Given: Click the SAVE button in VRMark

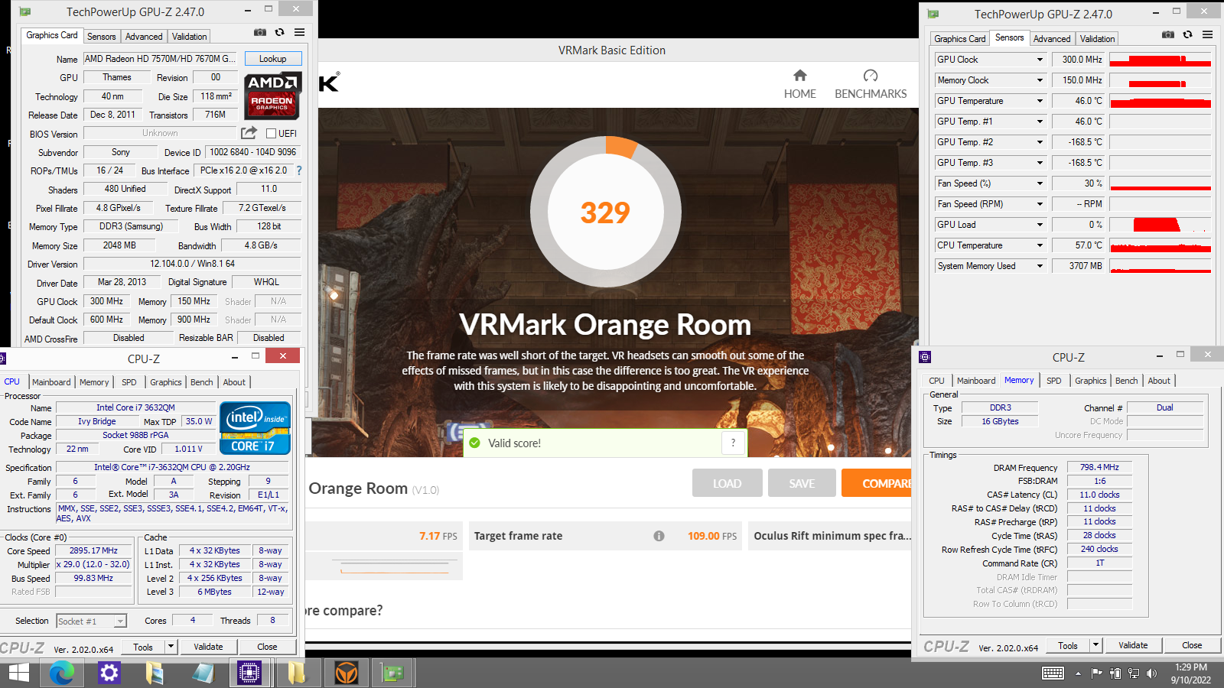Looking at the screenshot, I should (x=802, y=483).
